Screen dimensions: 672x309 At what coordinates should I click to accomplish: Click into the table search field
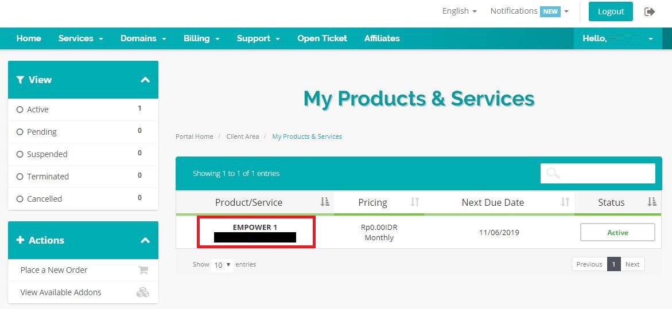click(x=605, y=173)
